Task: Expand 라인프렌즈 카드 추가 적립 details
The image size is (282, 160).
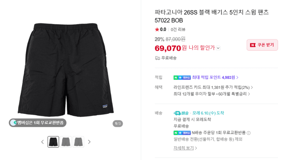Action: [x=213, y=87]
